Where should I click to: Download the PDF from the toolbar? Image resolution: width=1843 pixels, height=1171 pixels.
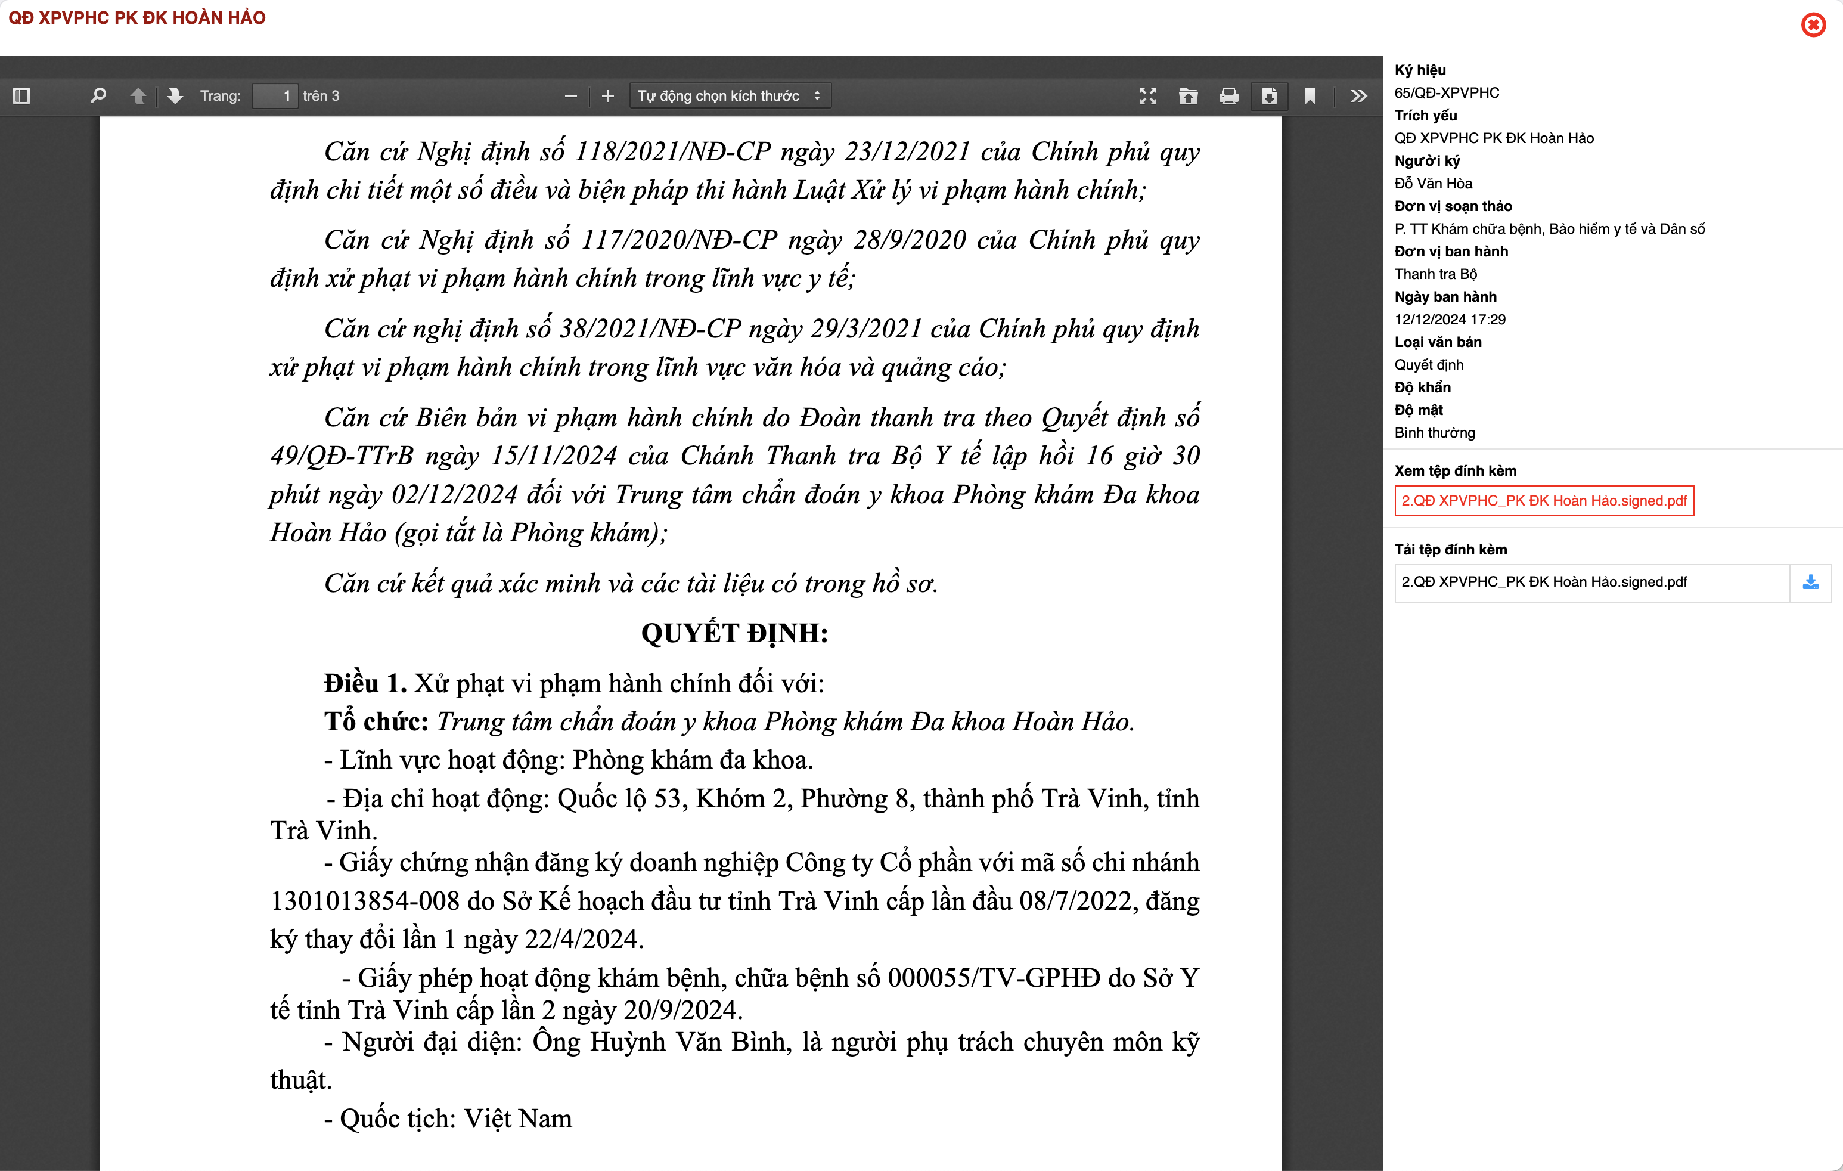point(1269,95)
